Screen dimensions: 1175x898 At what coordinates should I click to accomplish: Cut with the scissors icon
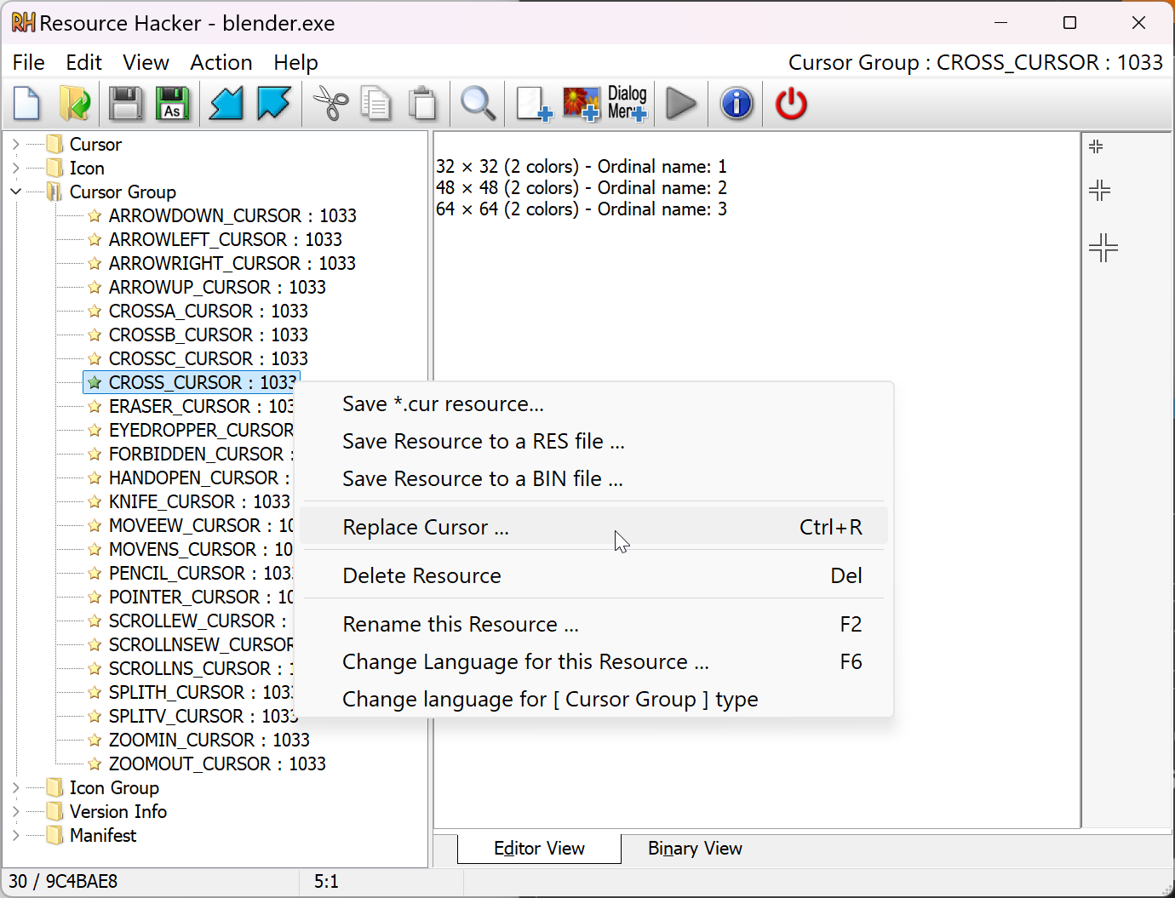330,104
